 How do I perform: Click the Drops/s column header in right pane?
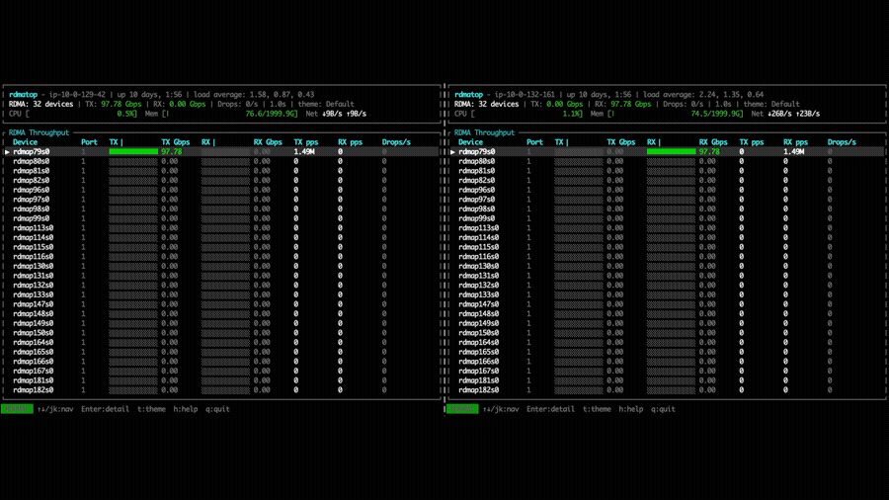(x=842, y=142)
